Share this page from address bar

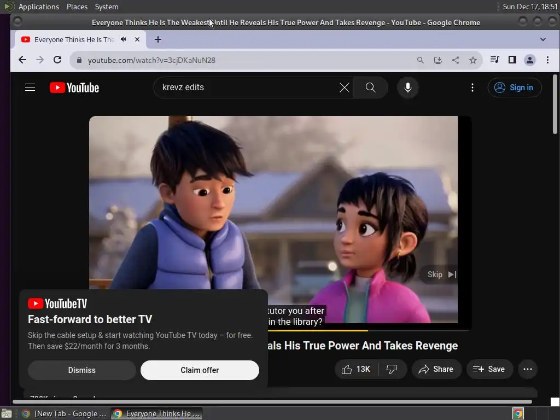point(456,60)
